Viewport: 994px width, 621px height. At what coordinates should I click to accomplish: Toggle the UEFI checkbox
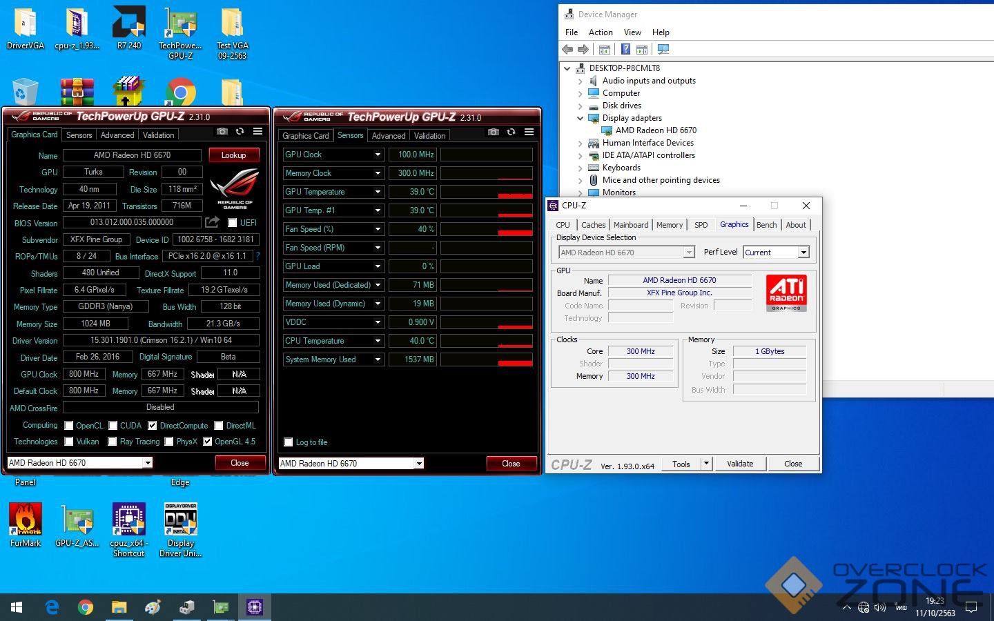[233, 223]
